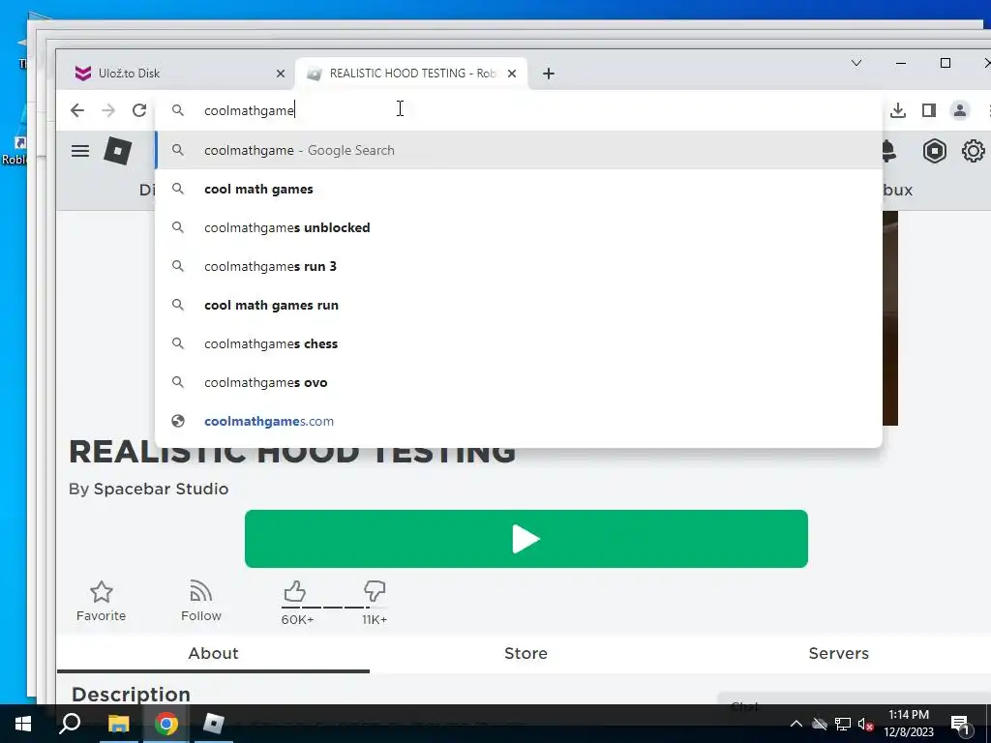Click the 11K+ dislikes count
Image resolution: width=991 pixels, height=743 pixels.
coord(375,620)
